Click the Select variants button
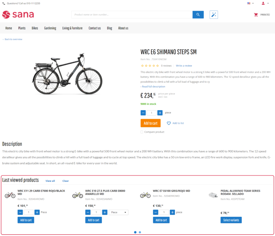 click(231, 220)
